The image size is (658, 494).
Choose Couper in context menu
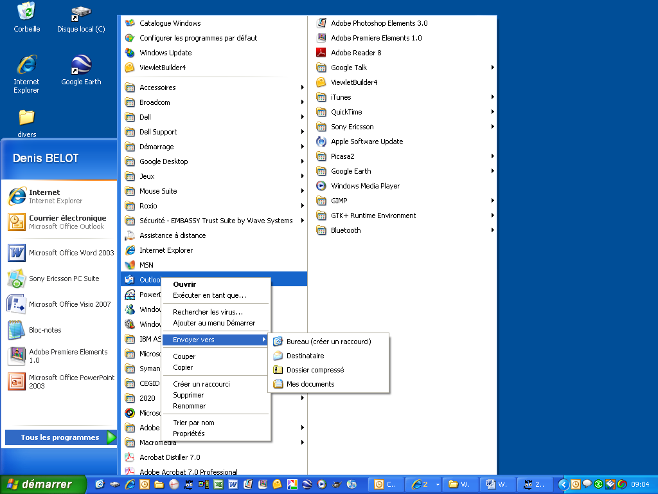[216, 356]
